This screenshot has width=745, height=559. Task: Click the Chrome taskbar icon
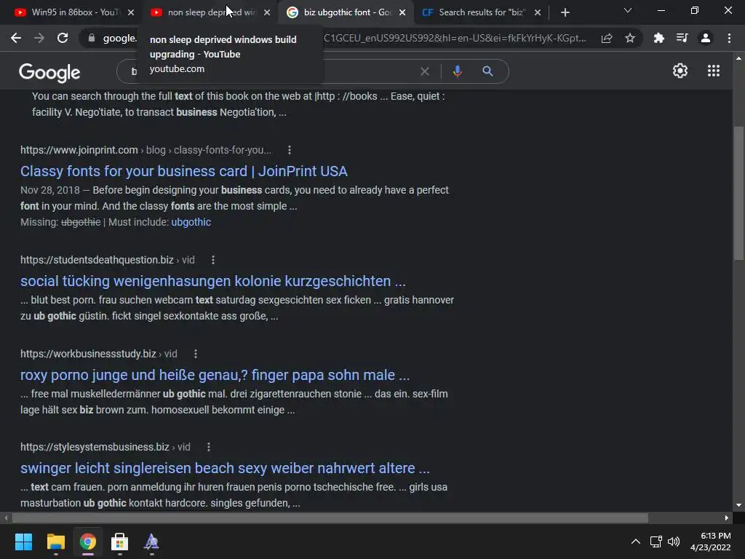[x=88, y=542]
